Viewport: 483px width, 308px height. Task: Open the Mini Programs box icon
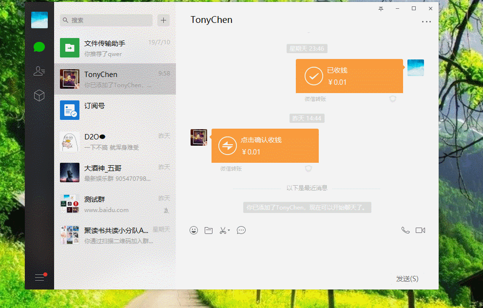[39, 96]
